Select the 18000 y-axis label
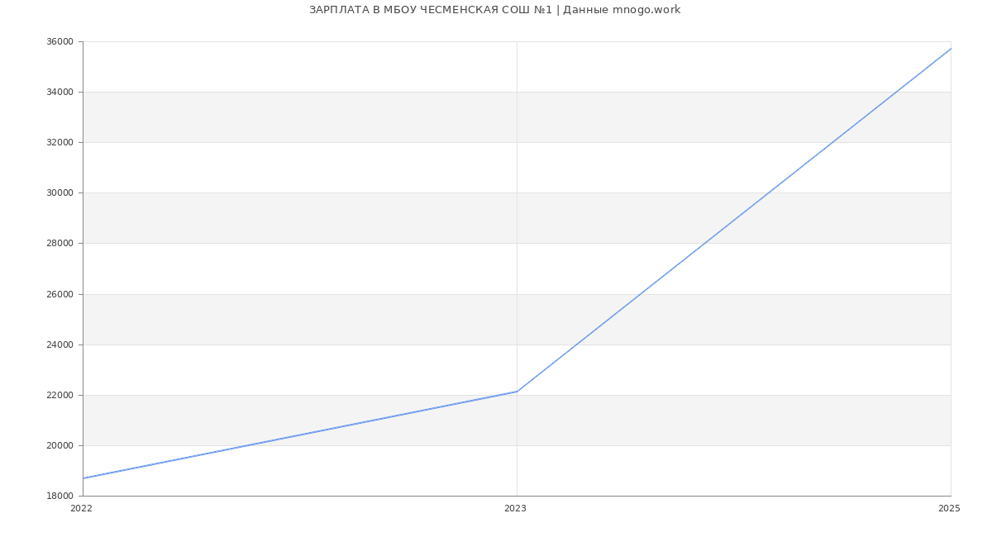The width and height of the screenshot is (992, 537). (x=60, y=496)
